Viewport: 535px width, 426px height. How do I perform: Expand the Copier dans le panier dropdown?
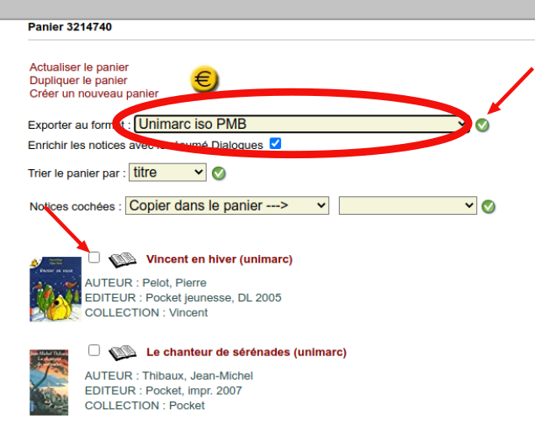pyautogui.click(x=227, y=205)
